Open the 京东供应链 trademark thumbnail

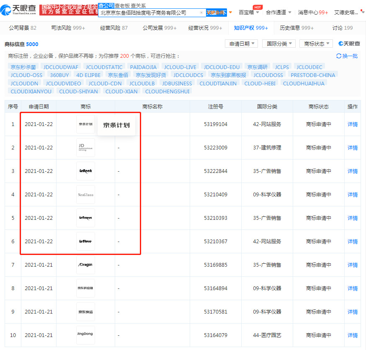(86, 288)
